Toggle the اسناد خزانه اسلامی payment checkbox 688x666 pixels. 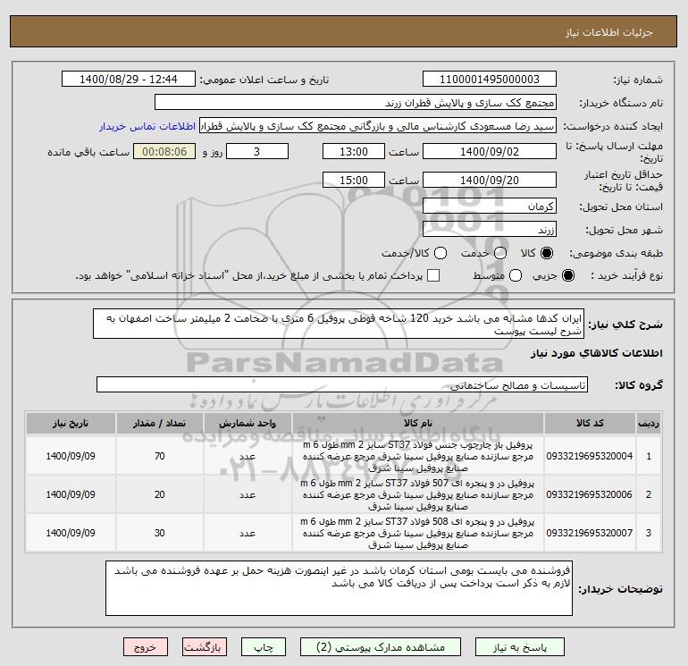(433, 275)
